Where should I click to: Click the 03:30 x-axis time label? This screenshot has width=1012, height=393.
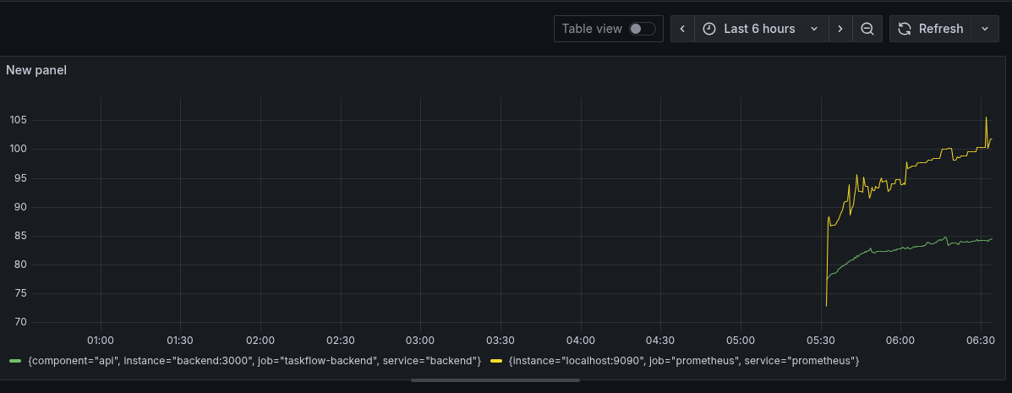(501, 340)
